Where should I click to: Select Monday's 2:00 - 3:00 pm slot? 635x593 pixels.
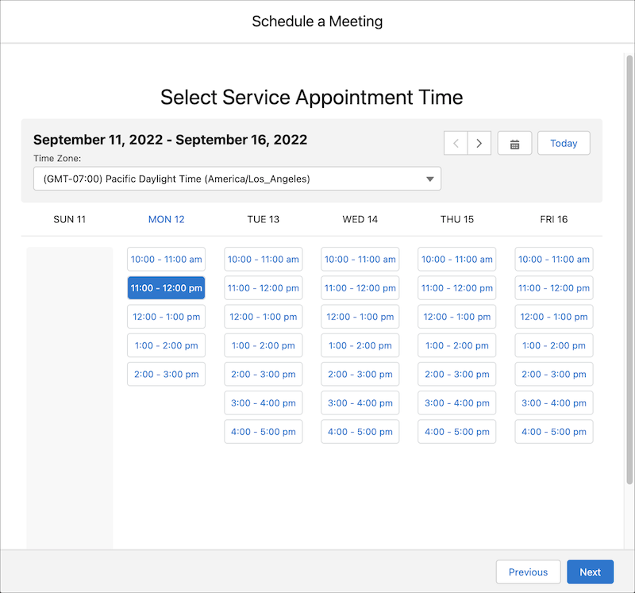[166, 374]
